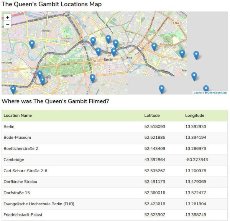This screenshot has width=230, height=221.
Task: Click longitude value 13.392933
Action: 195,126
